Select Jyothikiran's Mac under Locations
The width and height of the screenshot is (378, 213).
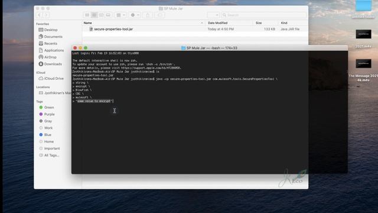(55, 93)
